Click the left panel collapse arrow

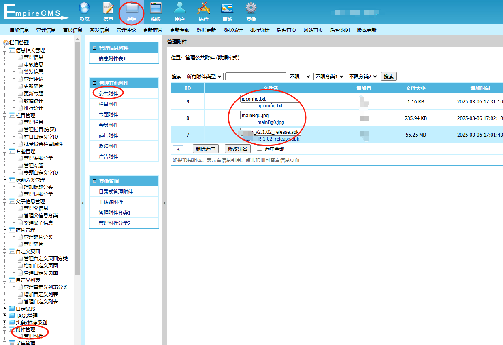(x=83, y=203)
